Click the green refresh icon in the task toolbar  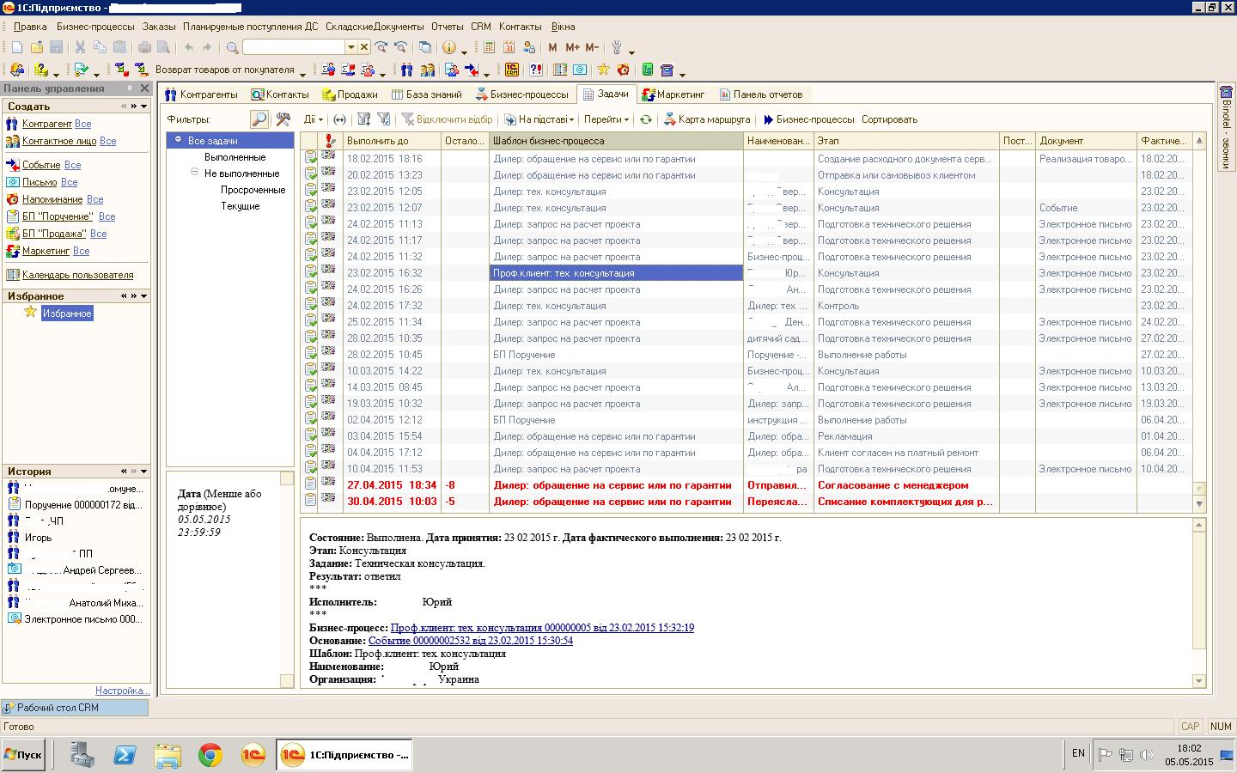click(x=646, y=120)
